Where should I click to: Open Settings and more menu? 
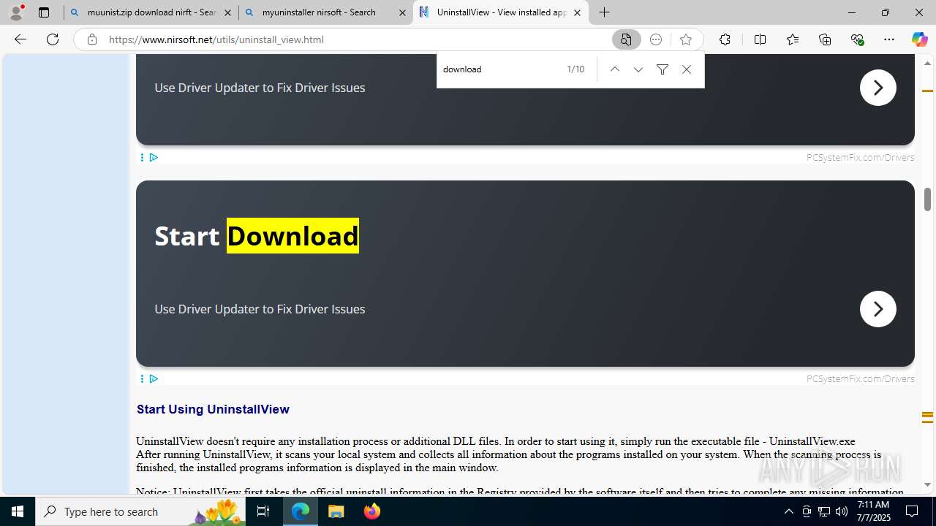click(x=889, y=39)
